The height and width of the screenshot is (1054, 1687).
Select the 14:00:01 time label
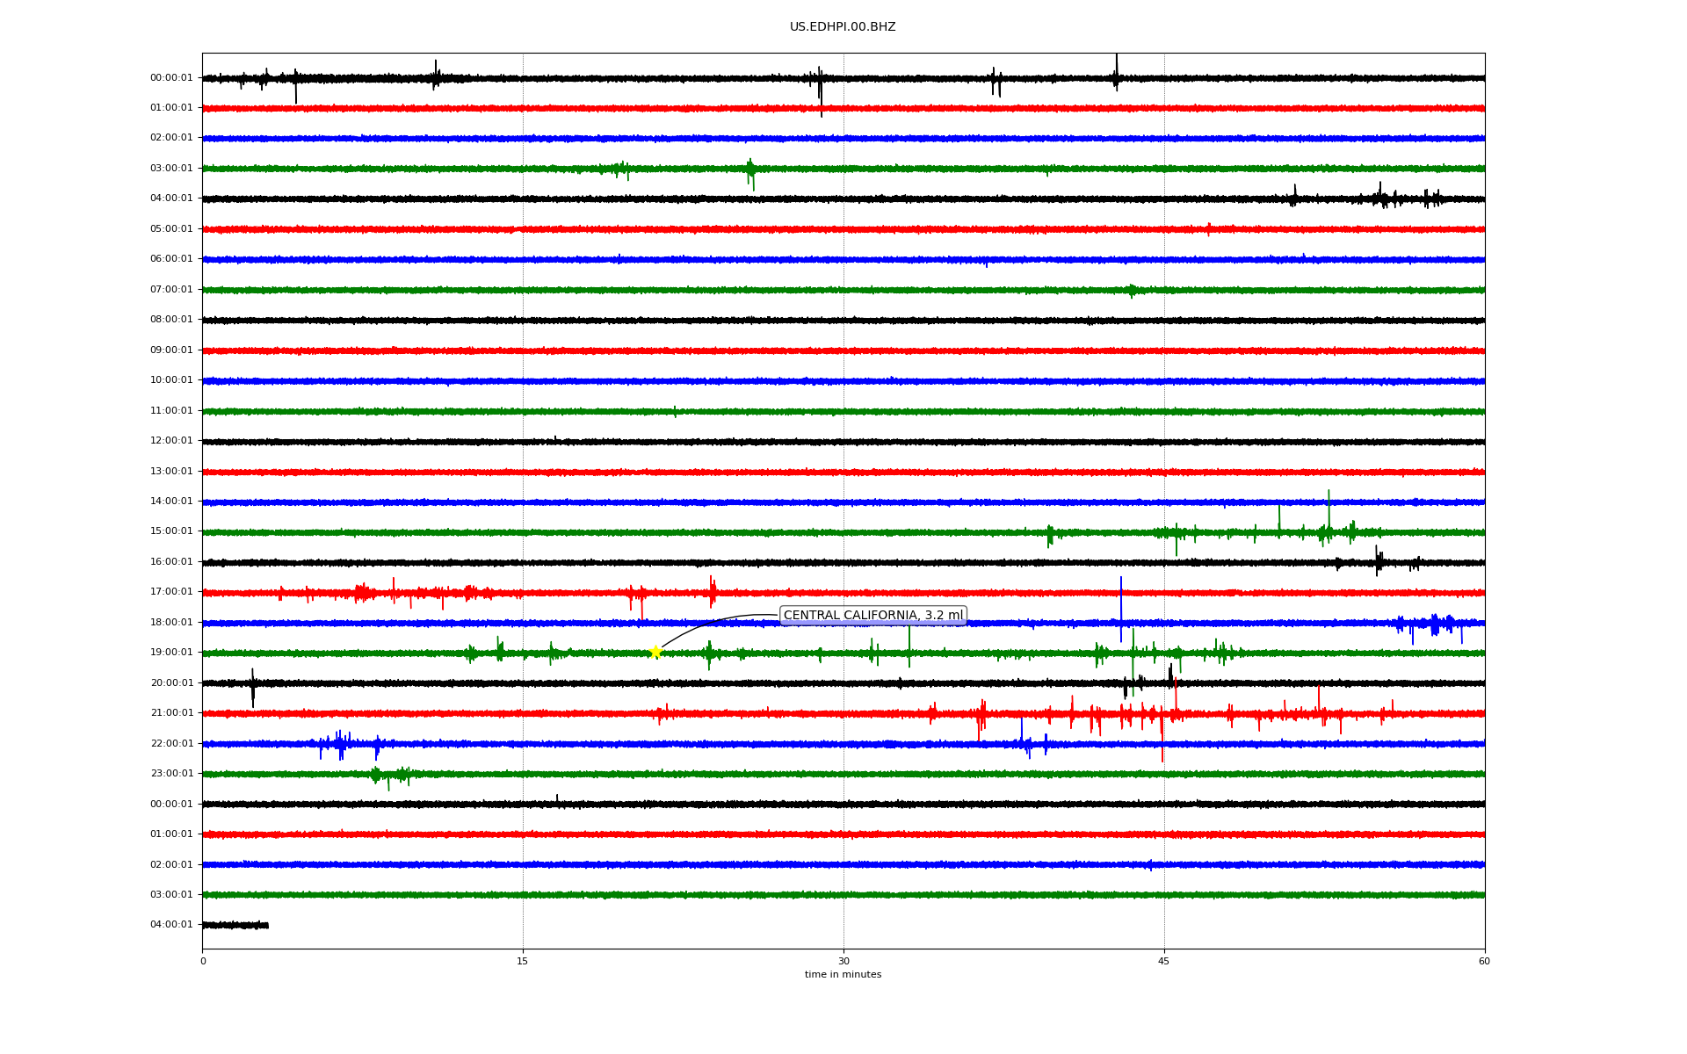click(x=171, y=502)
